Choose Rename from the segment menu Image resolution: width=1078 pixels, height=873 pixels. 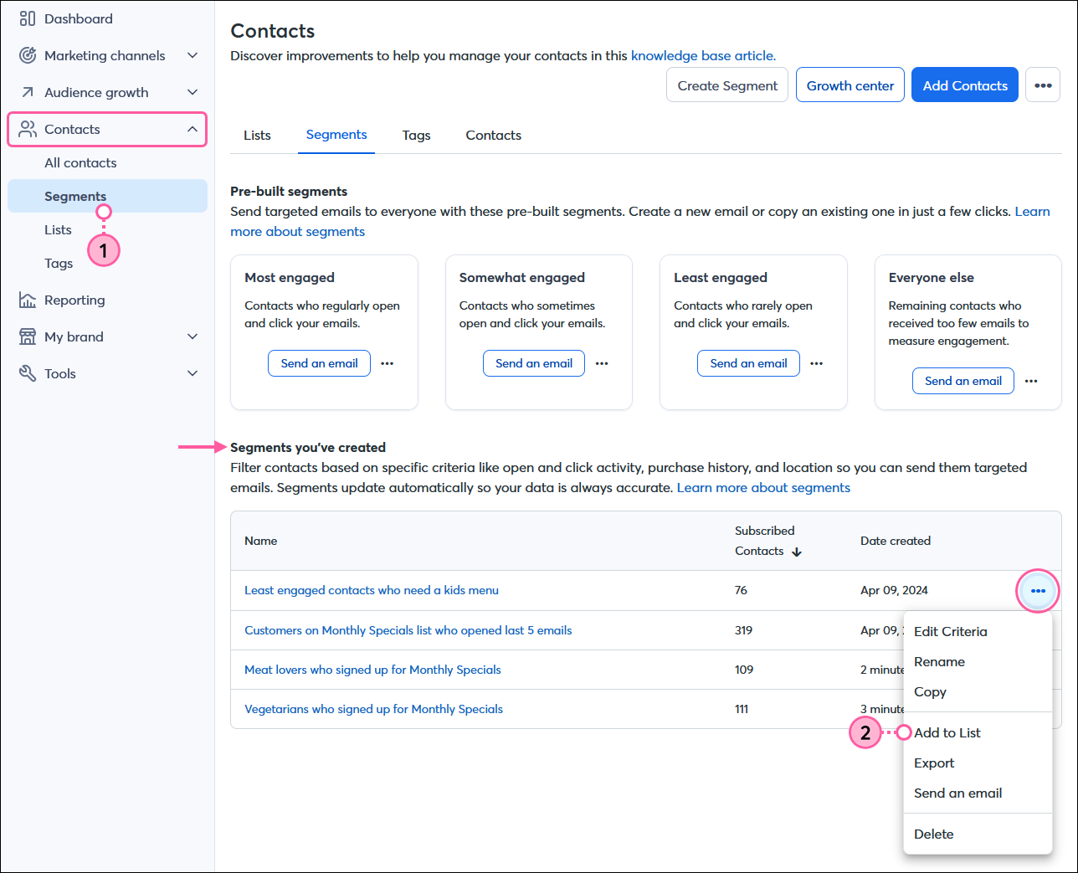(x=978, y=662)
